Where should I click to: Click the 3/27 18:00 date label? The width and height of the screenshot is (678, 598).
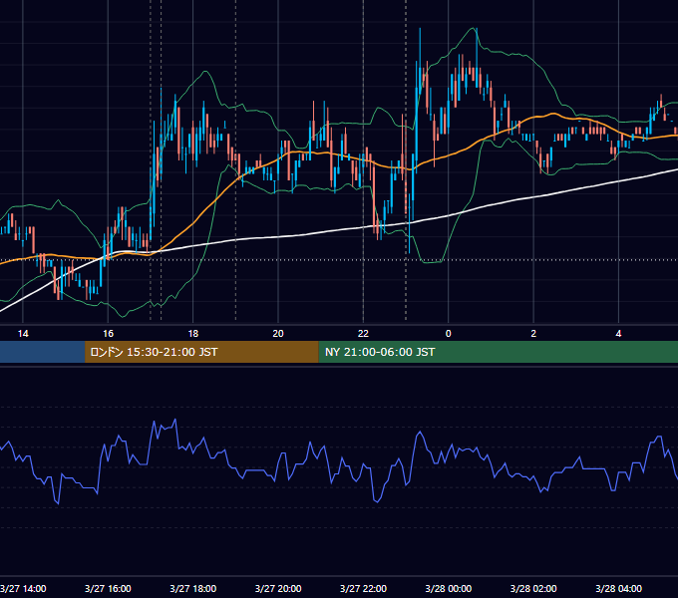[x=193, y=588]
